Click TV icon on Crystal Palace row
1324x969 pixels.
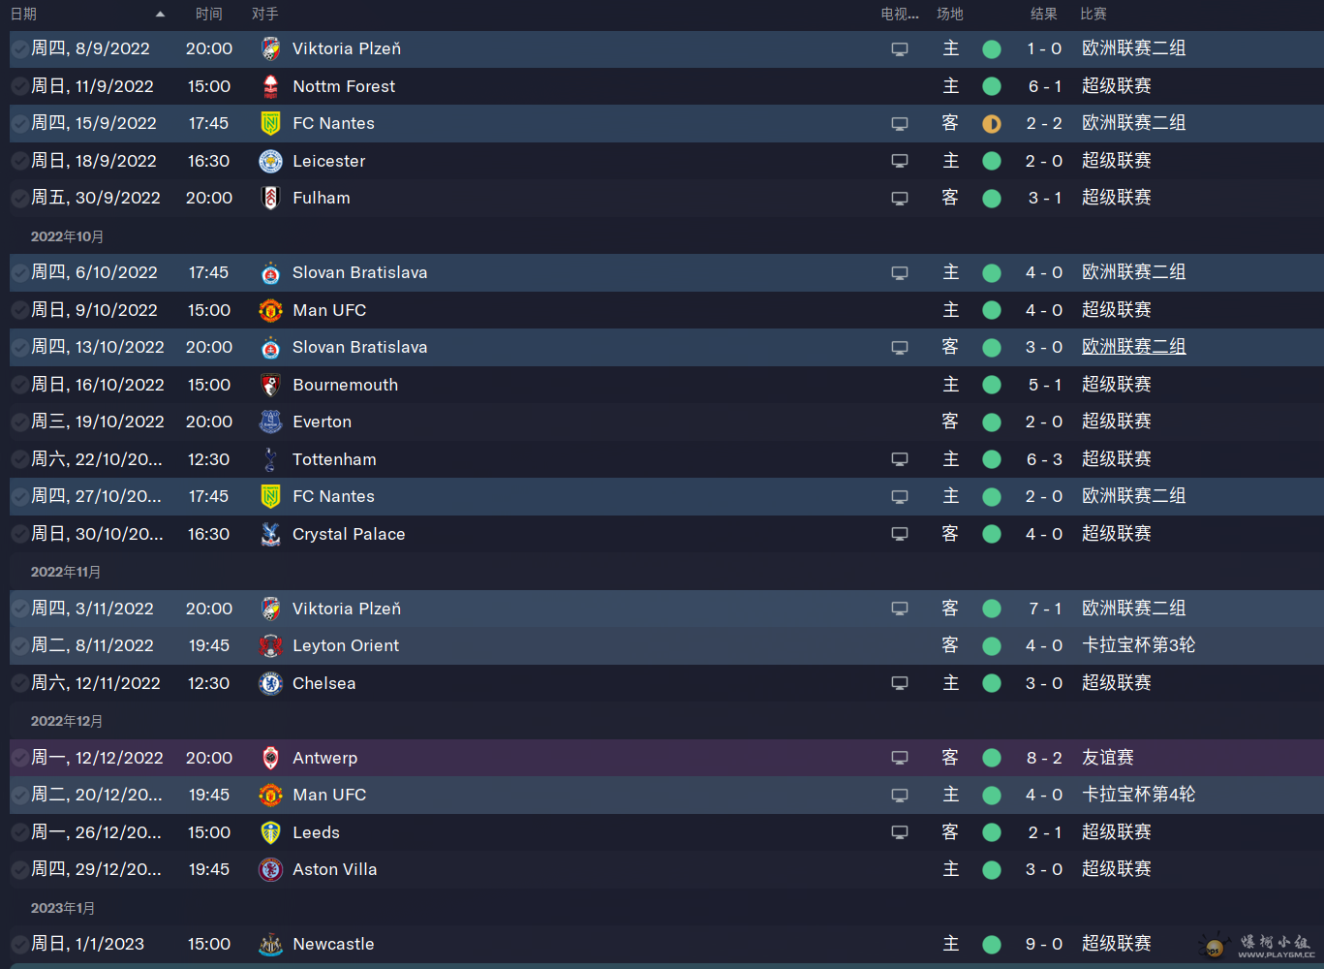coord(900,534)
